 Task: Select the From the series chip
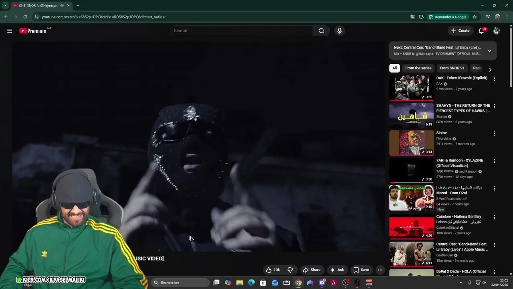click(418, 68)
